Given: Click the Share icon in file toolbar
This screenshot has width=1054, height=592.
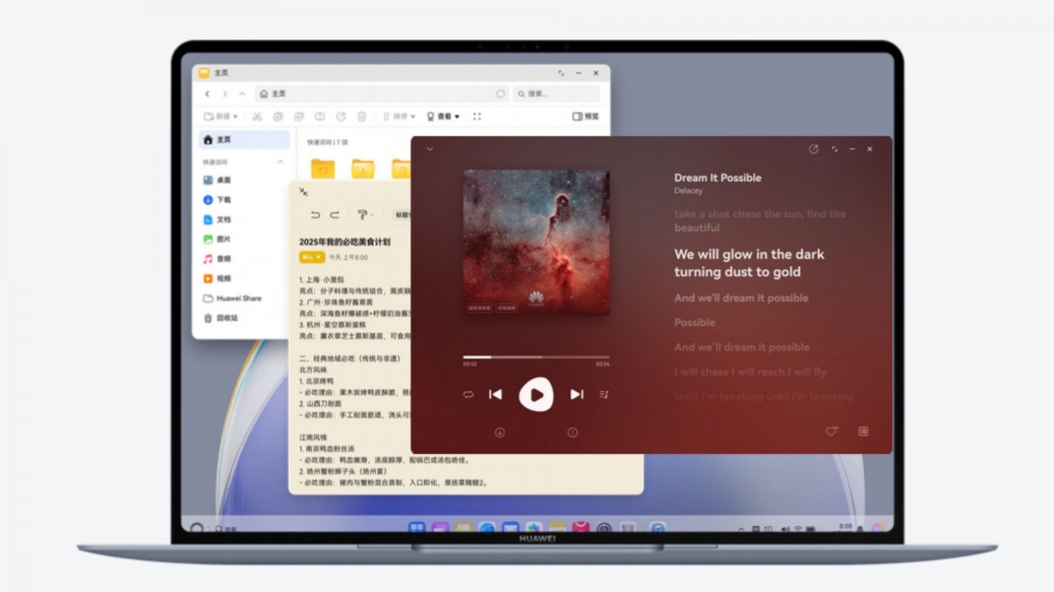Looking at the screenshot, I should [341, 116].
